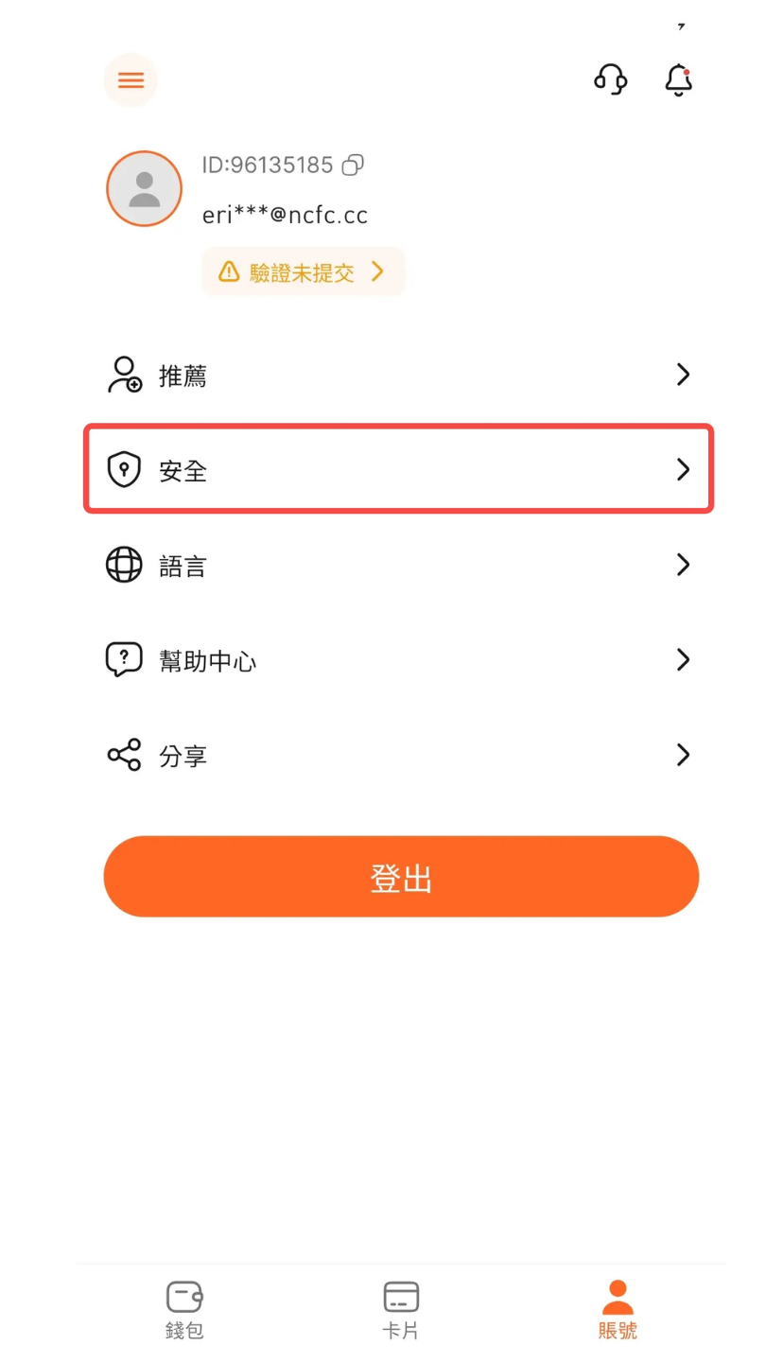The height and width of the screenshot is (1362, 766).
Task: Copy the account ID number
Action: coord(353,166)
